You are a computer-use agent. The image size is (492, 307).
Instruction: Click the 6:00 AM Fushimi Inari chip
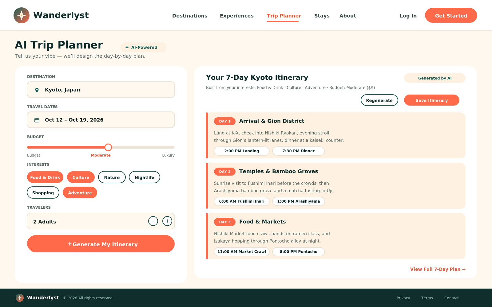click(x=242, y=201)
